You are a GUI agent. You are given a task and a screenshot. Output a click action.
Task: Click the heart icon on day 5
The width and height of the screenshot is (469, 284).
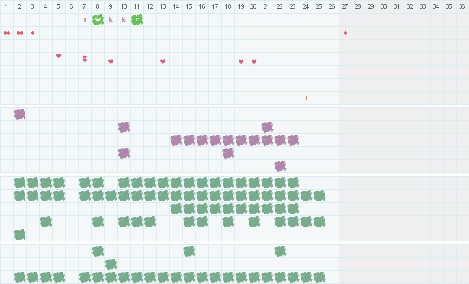[x=59, y=56]
